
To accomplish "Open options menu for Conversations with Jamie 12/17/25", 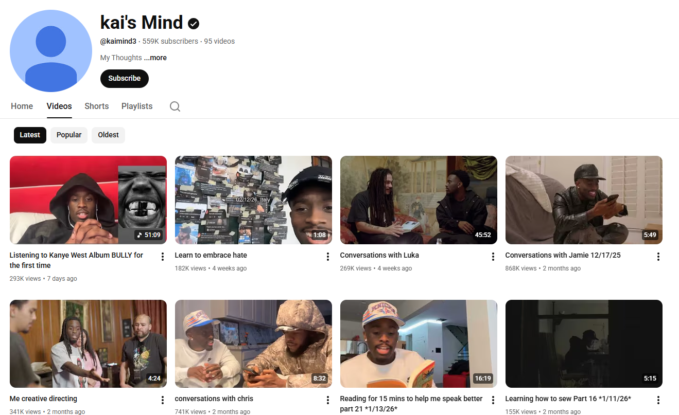I will pos(658,257).
